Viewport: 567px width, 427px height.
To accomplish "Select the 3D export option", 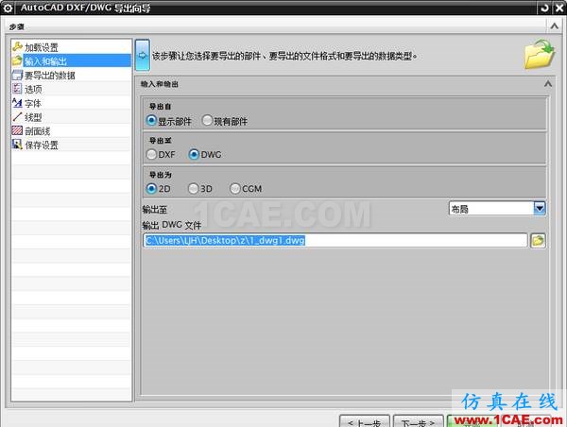I will pos(194,188).
